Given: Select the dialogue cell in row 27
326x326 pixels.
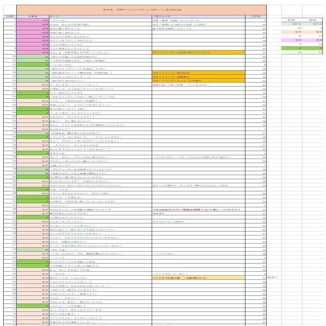Looking at the screenshot, I should point(101,125).
